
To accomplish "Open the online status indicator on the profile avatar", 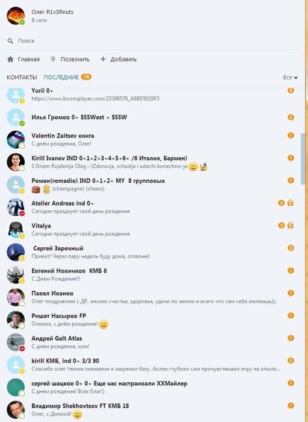I will click(22, 22).
